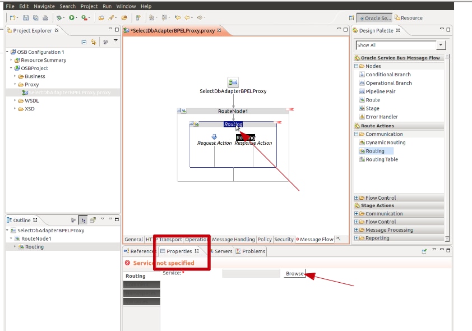
Task: Click the proxy service start node icon
Action: click(x=233, y=82)
